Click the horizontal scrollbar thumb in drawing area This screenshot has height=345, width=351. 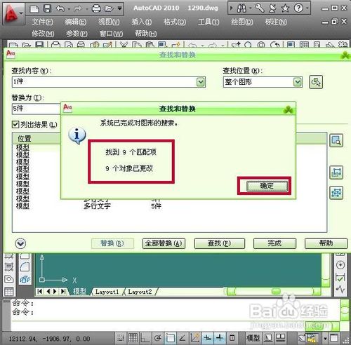click(276, 291)
